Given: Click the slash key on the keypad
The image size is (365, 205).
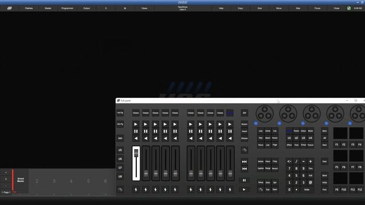Looking at the screenshot, I should (x=297, y=162).
